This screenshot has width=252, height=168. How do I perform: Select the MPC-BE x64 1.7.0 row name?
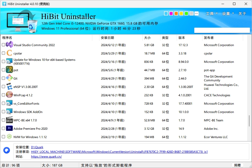click(25, 120)
